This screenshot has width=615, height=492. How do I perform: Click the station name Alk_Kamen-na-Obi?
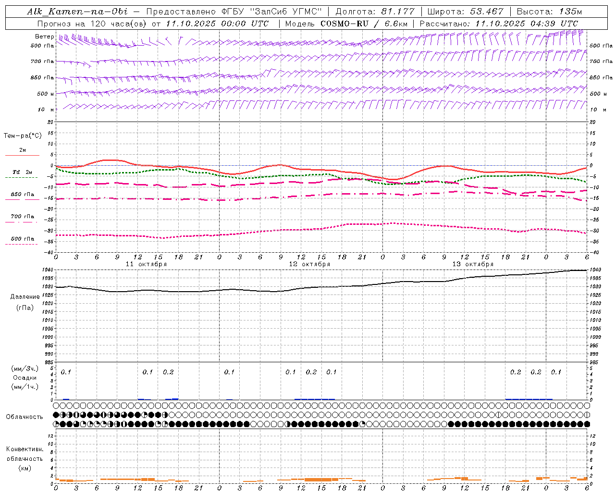click(77, 12)
